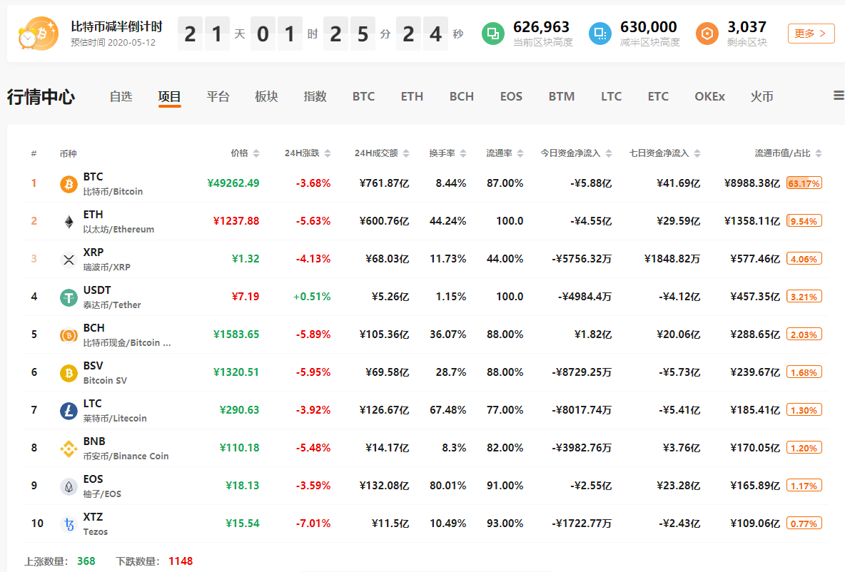Switch to the 板块 tab

click(266, 96)
